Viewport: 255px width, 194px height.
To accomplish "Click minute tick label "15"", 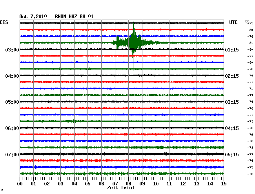I will click(x=224, y=183).
